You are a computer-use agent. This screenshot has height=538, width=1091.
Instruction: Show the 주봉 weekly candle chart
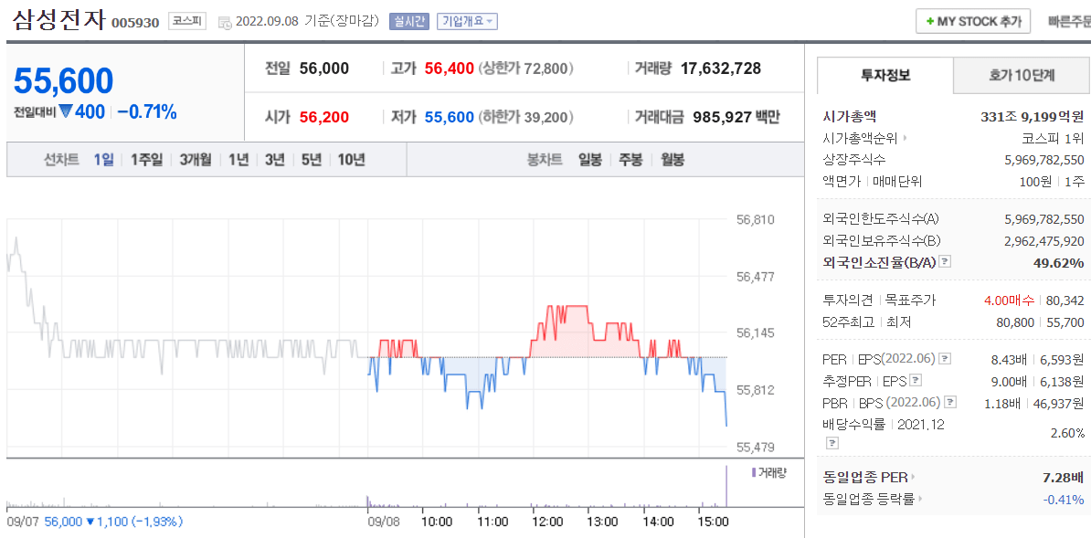[631, 159]
